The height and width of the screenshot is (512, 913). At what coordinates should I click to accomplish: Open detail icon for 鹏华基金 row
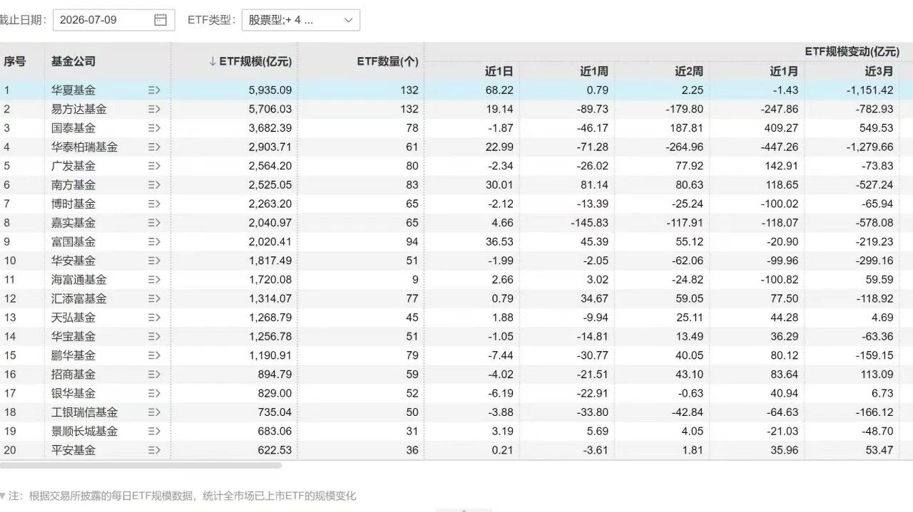[154, 355]
